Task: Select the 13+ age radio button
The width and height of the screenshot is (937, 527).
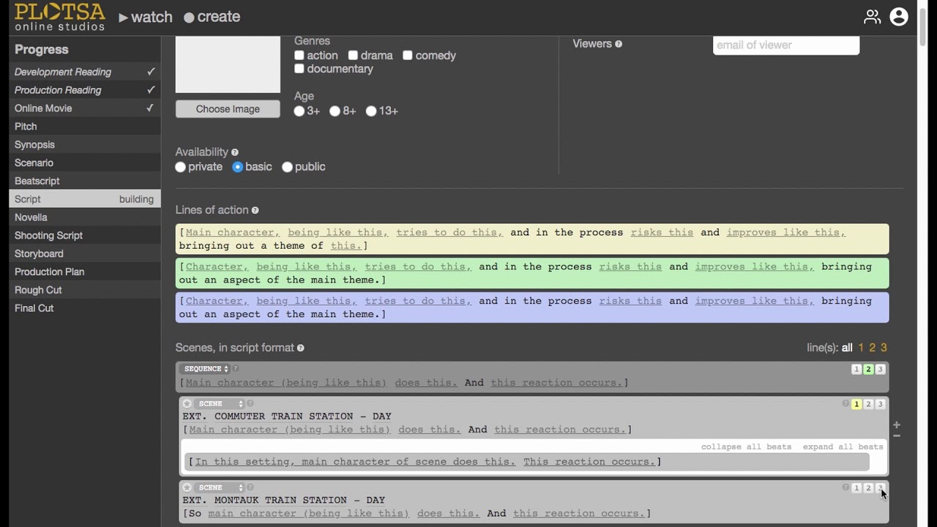Action: click(x=371, y=111)
